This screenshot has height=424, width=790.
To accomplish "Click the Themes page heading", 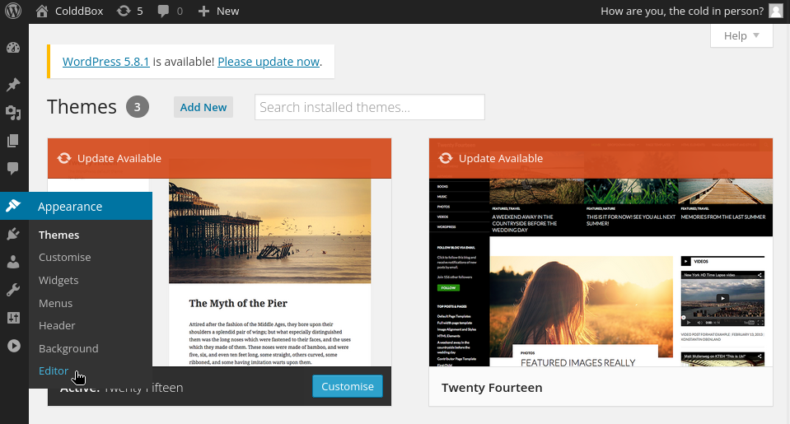I will (82, 107).
